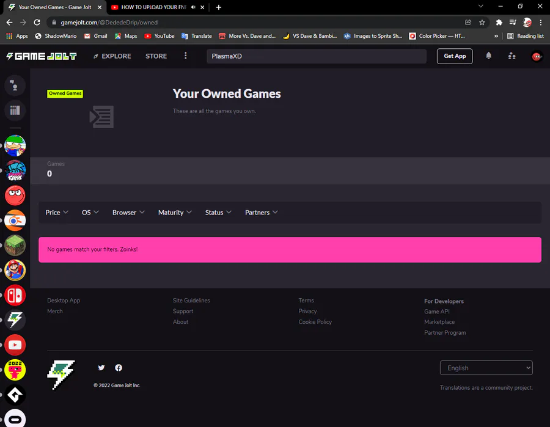The height and width of the screenshot is (427, 550).
Task: Reload the current page
Action: pos(37,23)
